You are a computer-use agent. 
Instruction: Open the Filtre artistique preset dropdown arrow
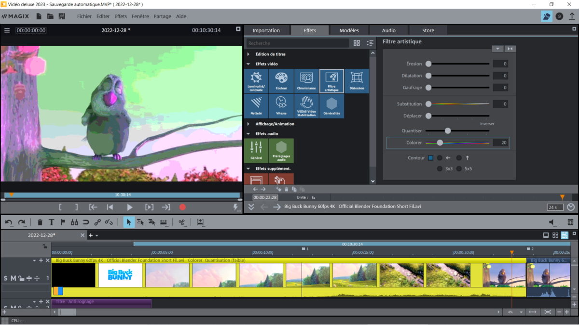coord(497,49)
